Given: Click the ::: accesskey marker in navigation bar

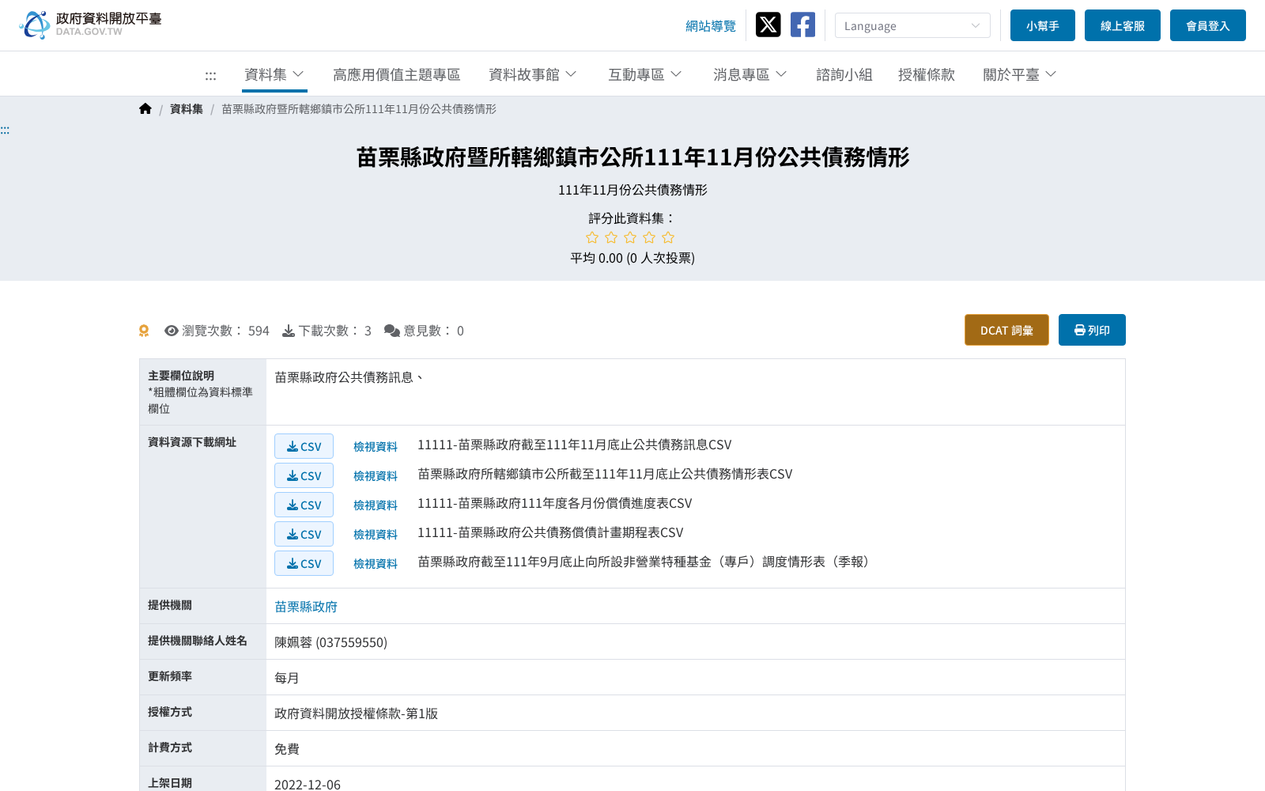Looking at the screenshot, I should click(x=210, y=75).
